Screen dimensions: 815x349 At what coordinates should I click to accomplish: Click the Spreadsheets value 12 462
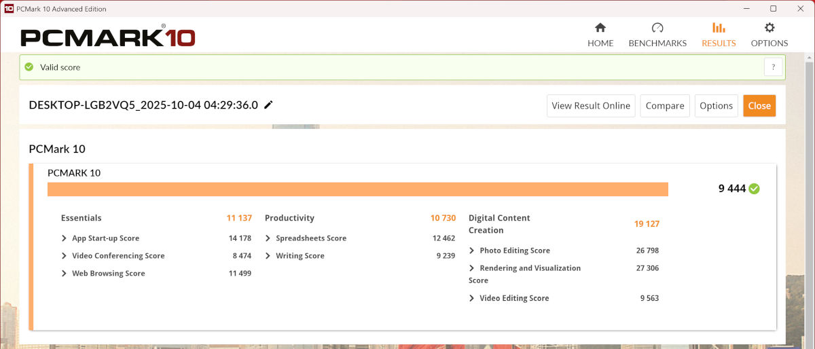443,238
